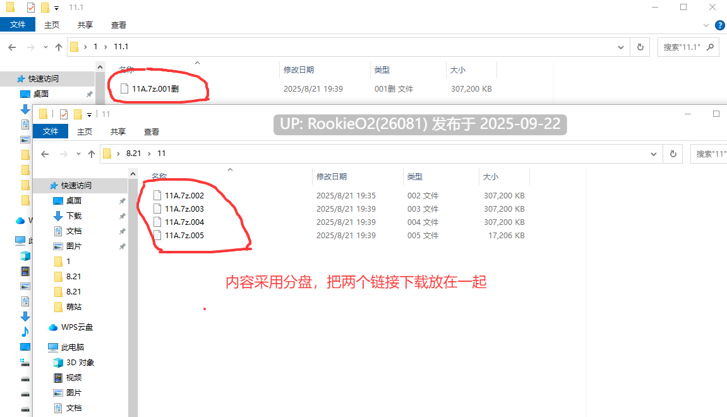The height and width of the screenshot is (417, 727).
Task: Refresh the 11 window's folder view
Action: coord(673,154)
